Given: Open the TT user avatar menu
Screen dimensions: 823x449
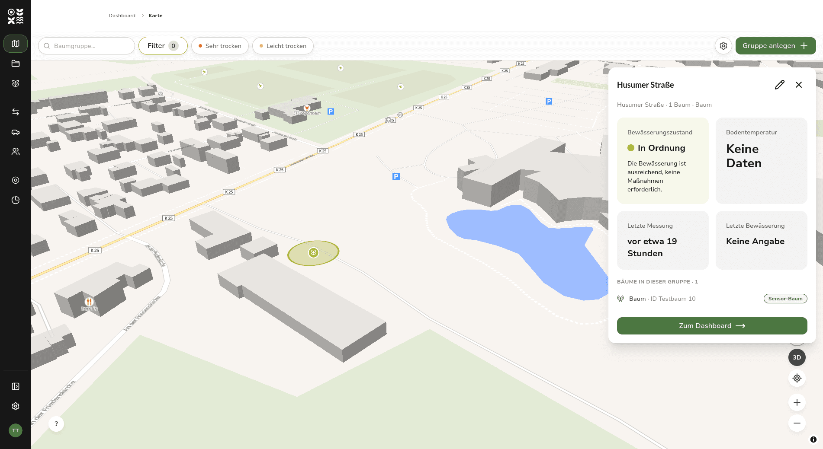Looking at the screenshot, I should coord(16,430).
